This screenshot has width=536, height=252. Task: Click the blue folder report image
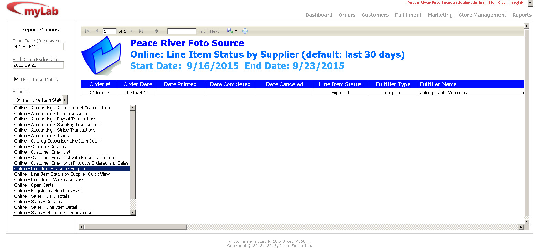(101, 56)
